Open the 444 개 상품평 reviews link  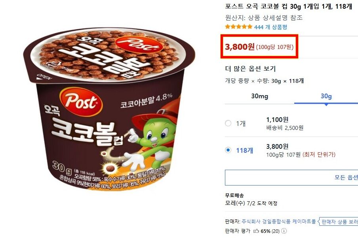tap(270, 27)
